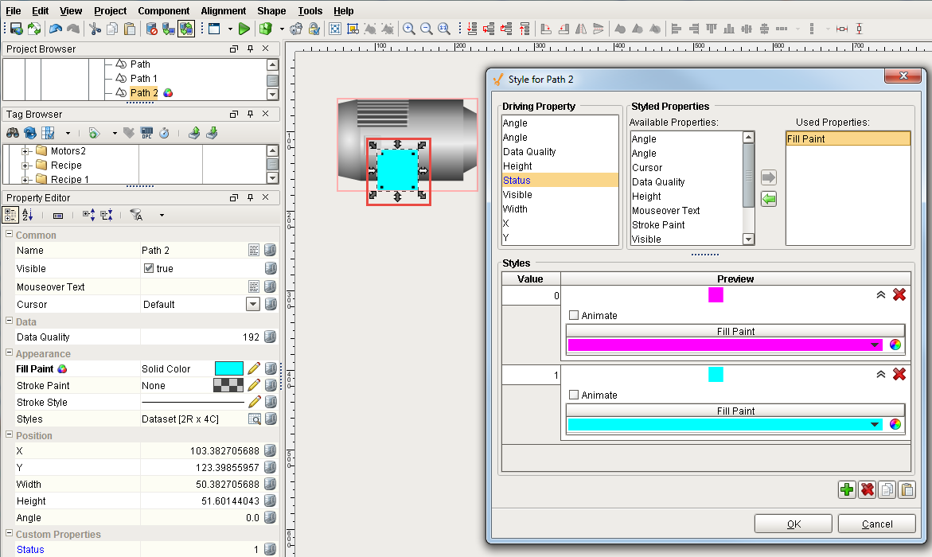Move Fill Paint back with green left arrow
The width and height of the screenshot is (932, 557).
pos(769,199)
